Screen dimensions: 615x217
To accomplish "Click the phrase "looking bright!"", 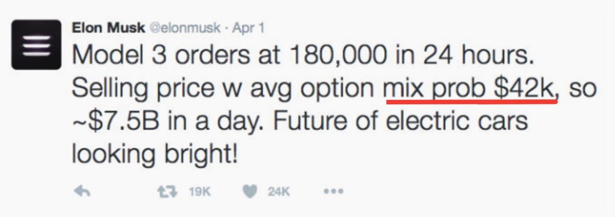I will [x=155, y=154].
